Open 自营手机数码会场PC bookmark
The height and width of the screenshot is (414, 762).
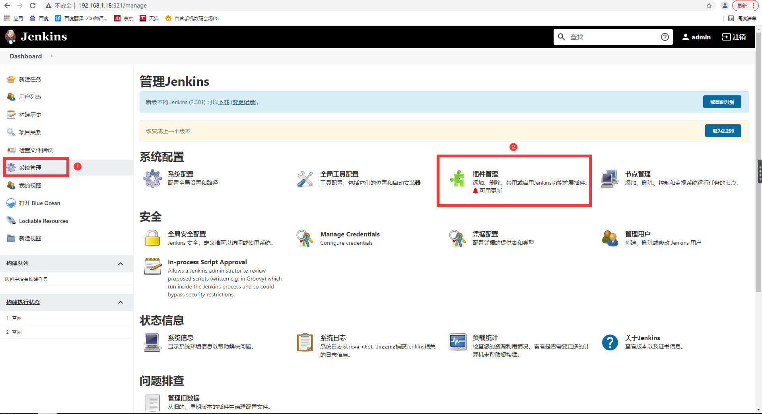(192, 18)
